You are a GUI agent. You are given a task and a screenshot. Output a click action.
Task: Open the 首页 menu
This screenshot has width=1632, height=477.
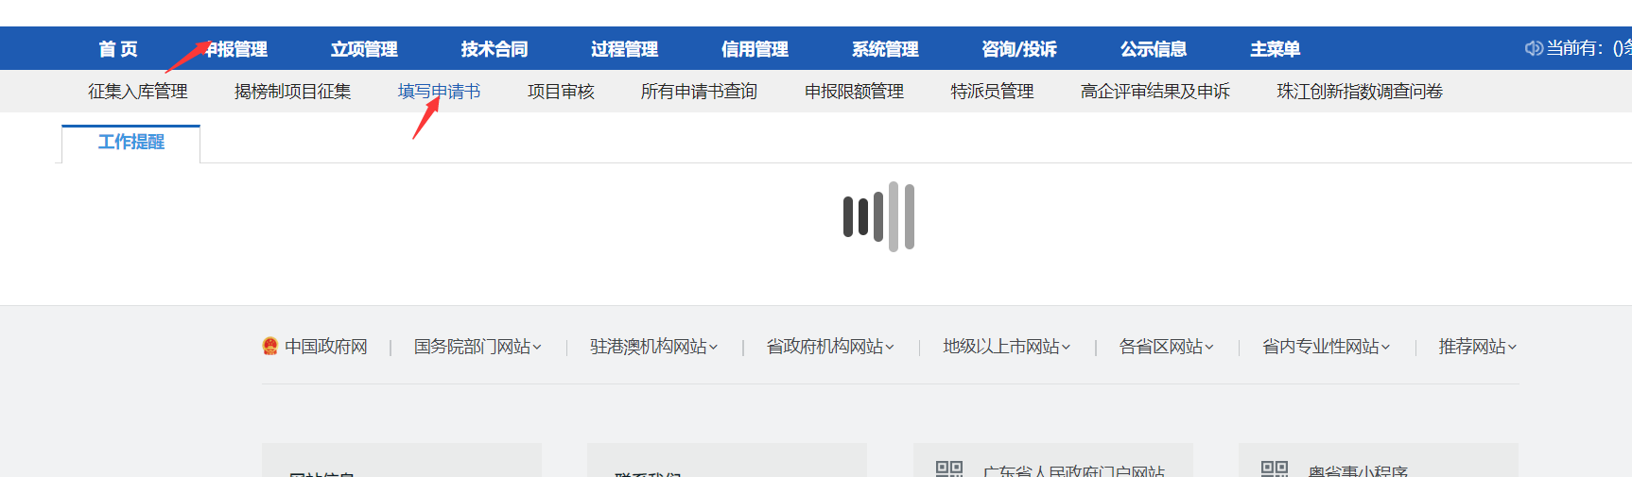pyautogui.click(x=118, y=49)
